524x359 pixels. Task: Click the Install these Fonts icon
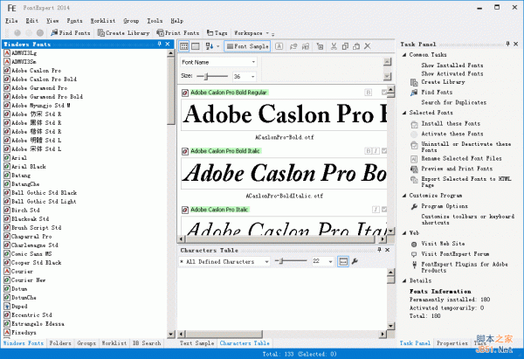(x=414, y=124)
